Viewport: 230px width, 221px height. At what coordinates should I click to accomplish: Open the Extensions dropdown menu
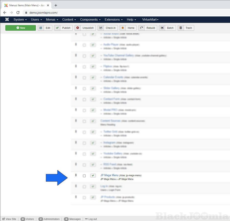click(x=113, y=20)
